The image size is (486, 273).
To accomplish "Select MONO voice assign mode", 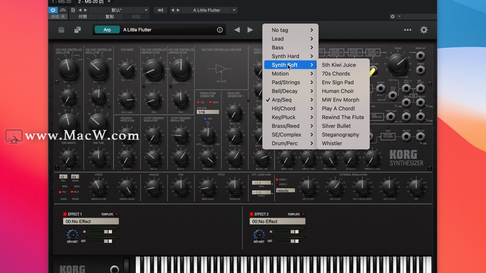I will coord(60,186).
